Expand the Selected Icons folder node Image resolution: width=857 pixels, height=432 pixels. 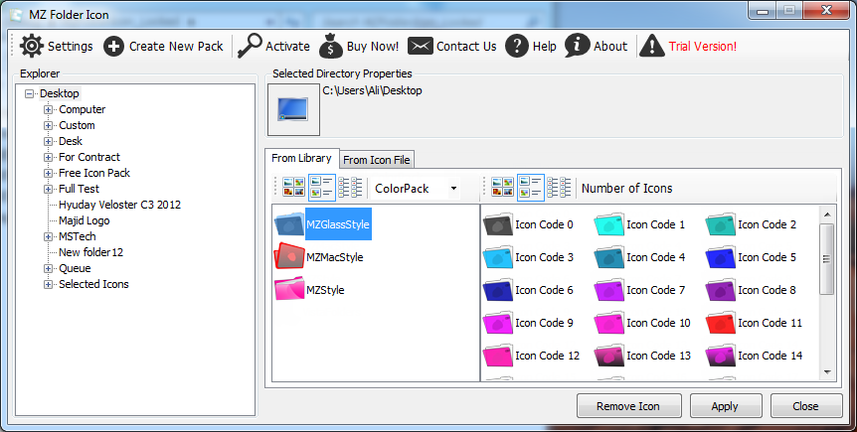click(49, 285)
